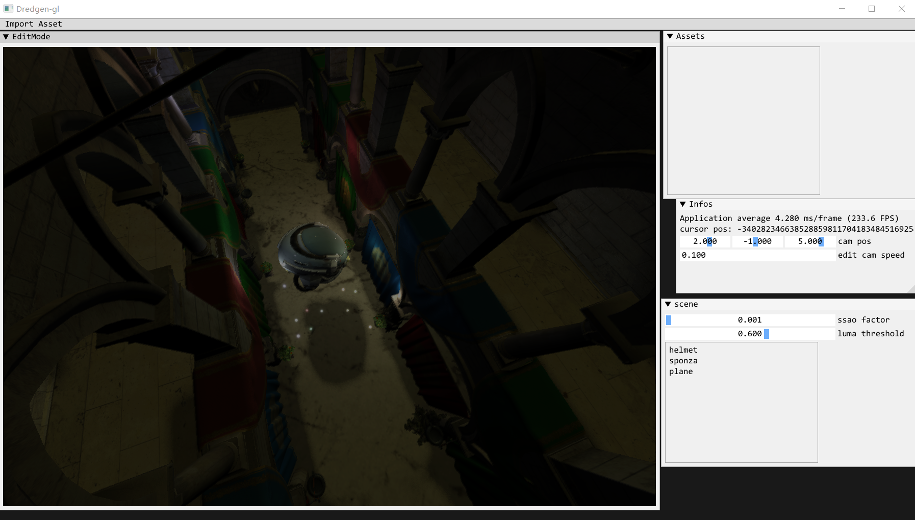915x520 pixels.
Task: Select helmet in the scene list
Action: pos(683,350)
